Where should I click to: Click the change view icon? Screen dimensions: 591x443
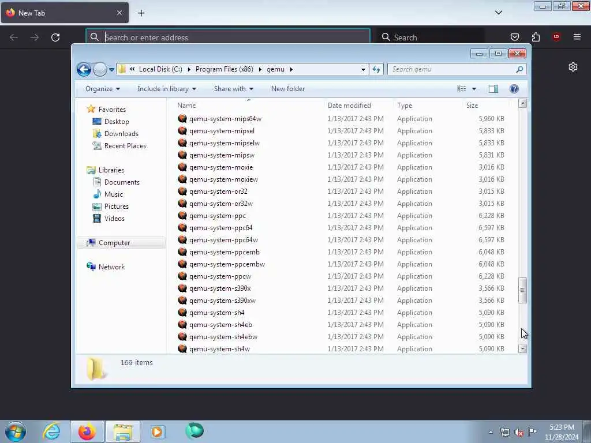pos(462,89)
